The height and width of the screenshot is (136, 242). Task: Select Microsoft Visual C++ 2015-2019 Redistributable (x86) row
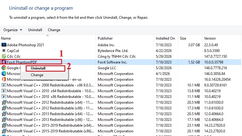(x=120, y=131)
